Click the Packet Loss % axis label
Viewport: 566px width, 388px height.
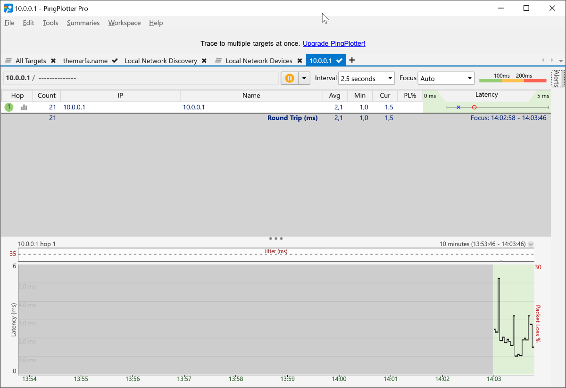point(537,323)
